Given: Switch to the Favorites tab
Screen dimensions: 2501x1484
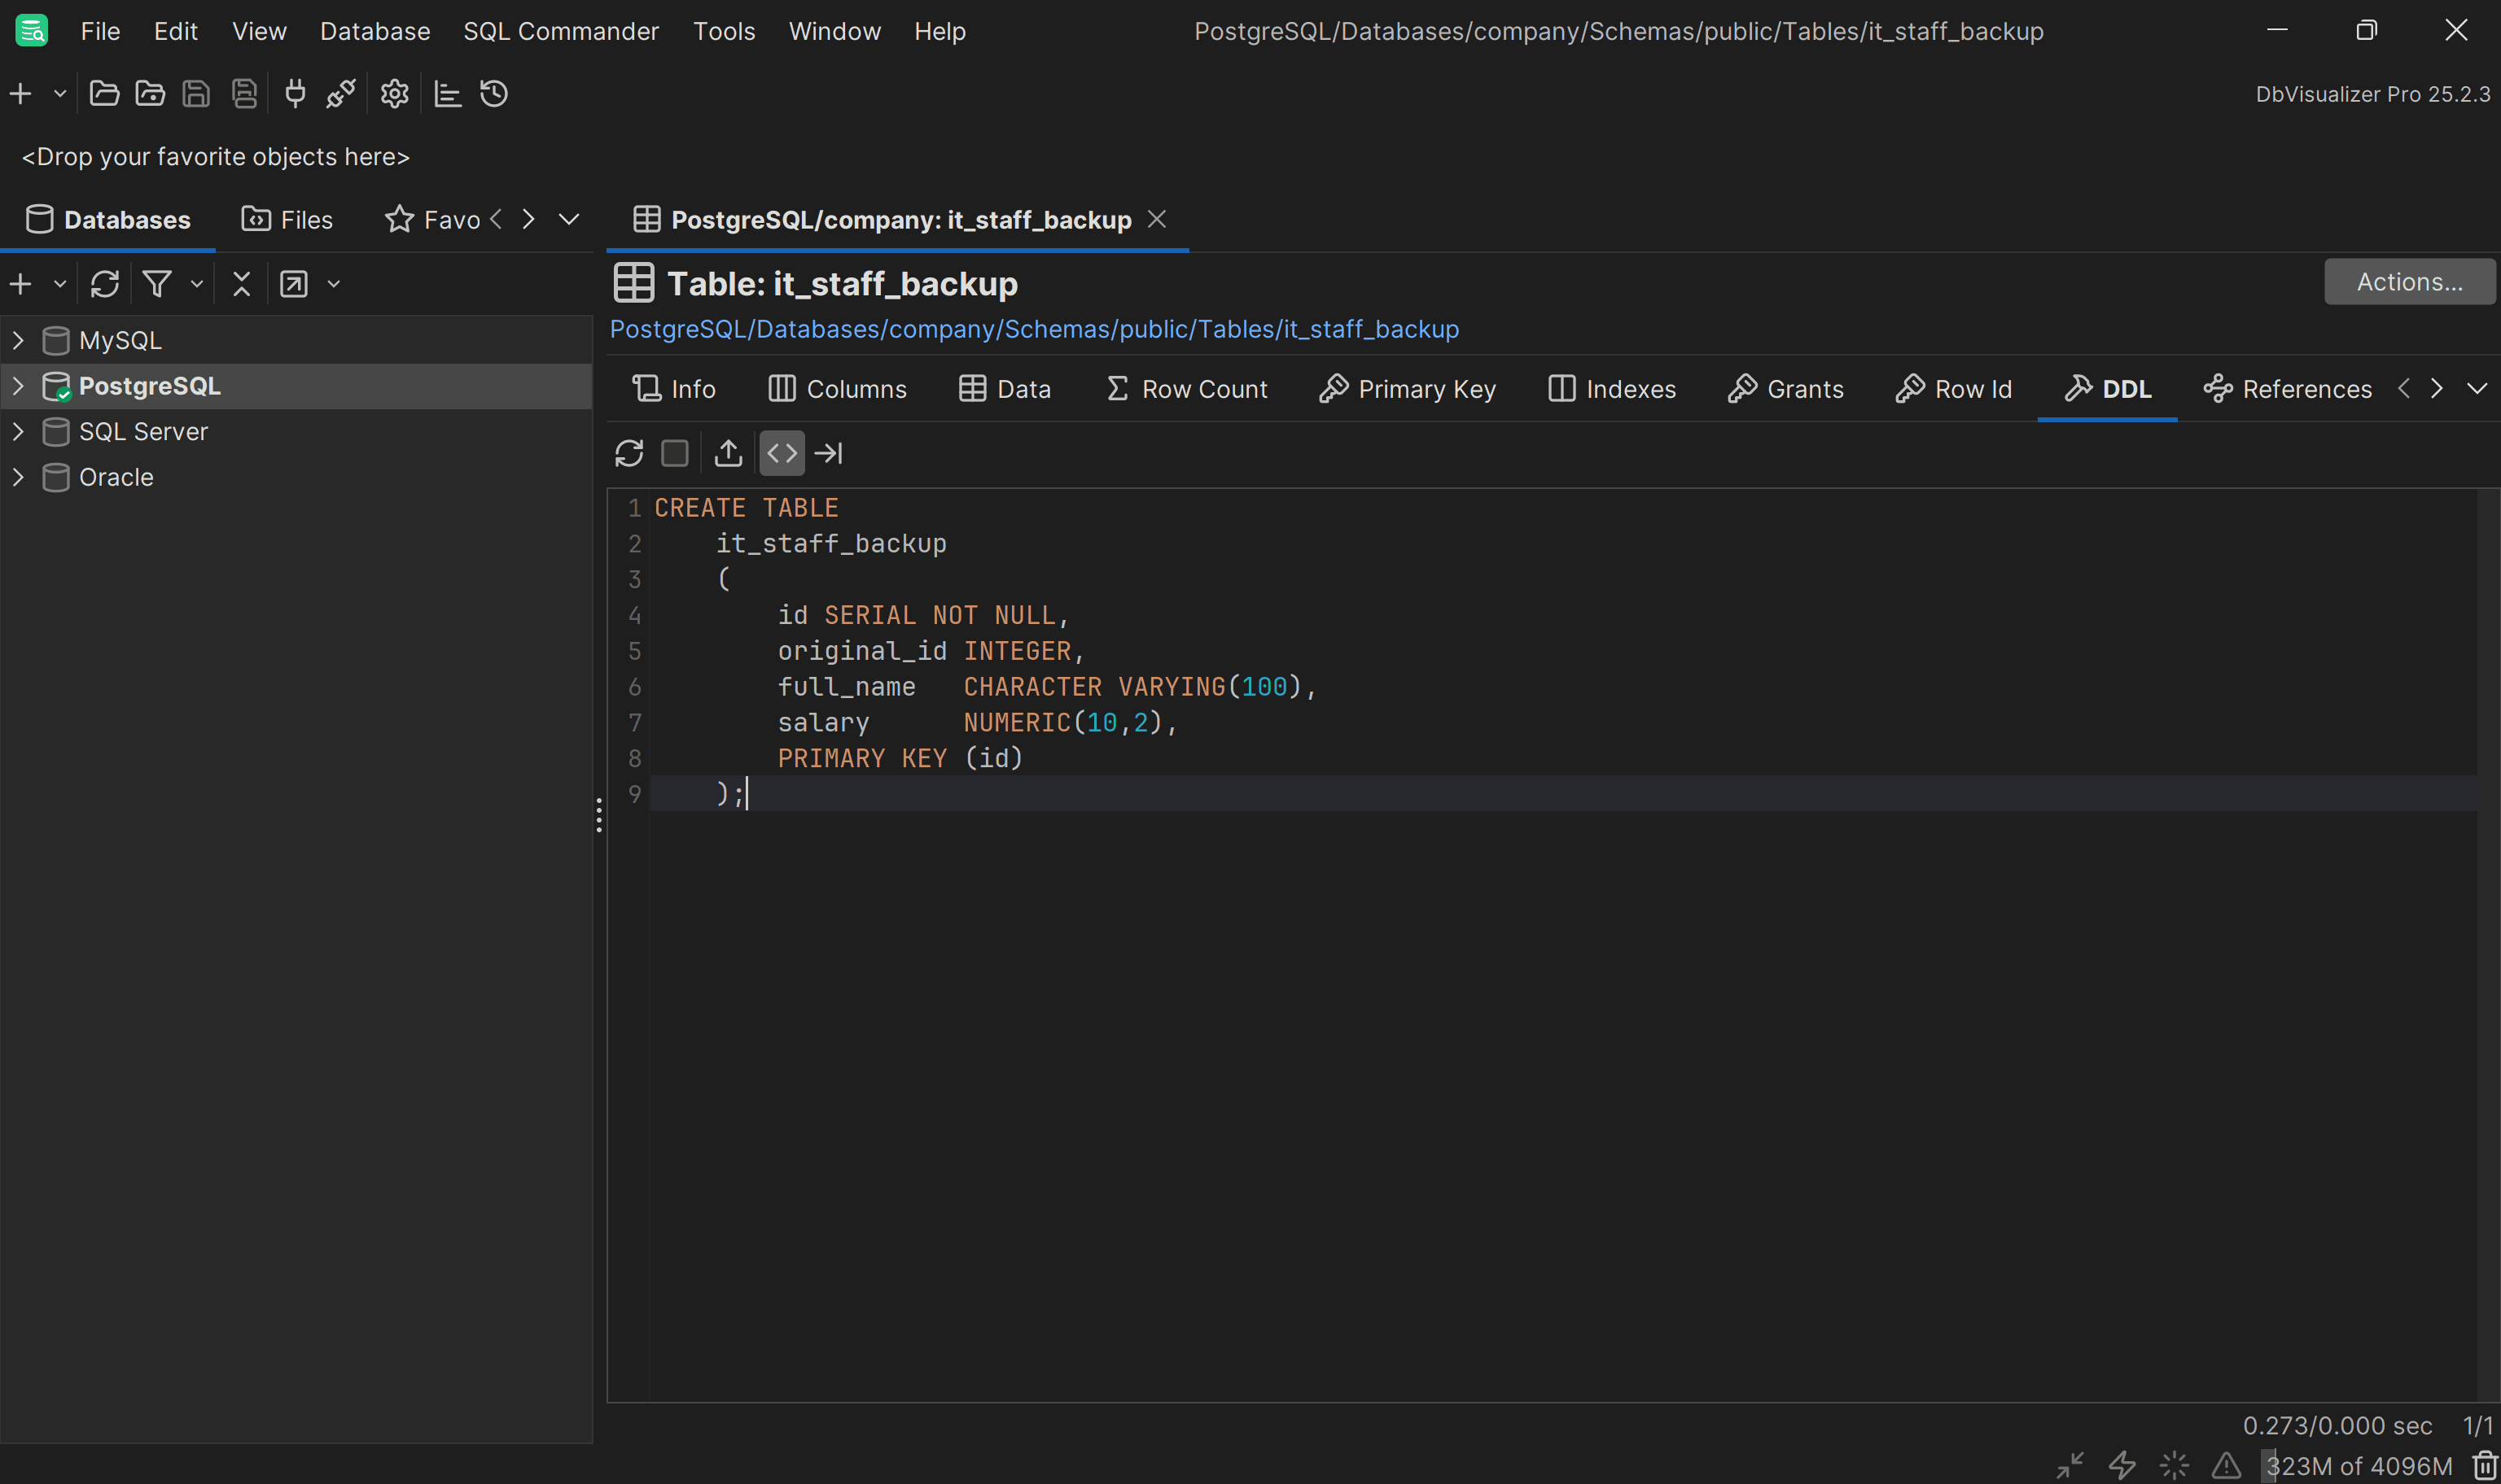Looking at the screenshot, I should pyautogui.click(x=432, y=219).
